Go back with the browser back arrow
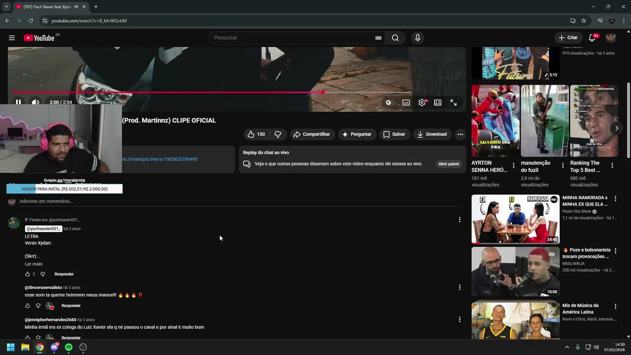This screenshot has height=355, width=631. pos(7,21)
